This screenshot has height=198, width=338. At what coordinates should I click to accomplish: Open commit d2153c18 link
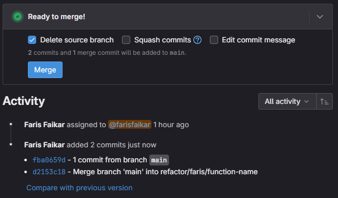[49, 172]
